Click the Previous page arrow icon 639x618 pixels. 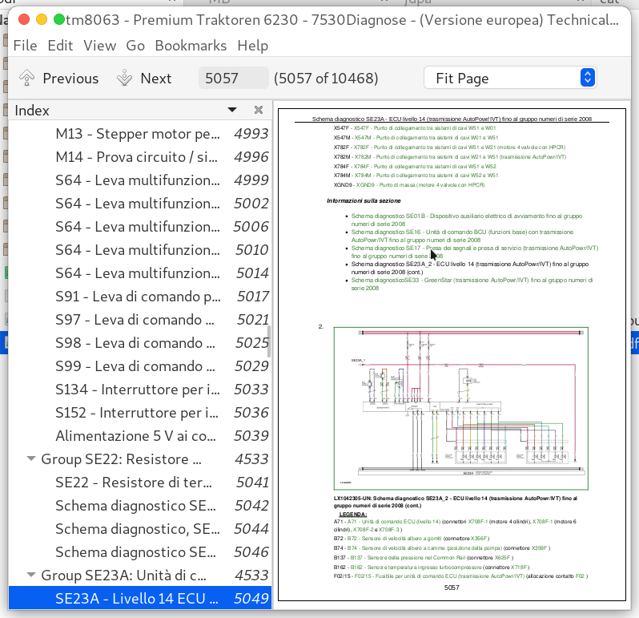[x=27, y=78]
